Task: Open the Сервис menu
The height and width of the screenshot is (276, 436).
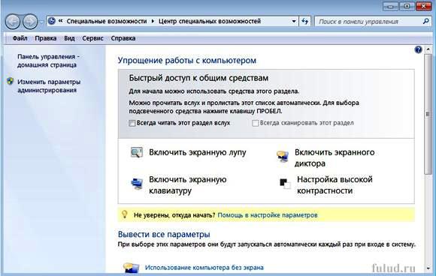Action: 92,38
